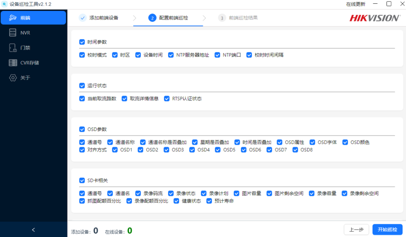Select the 配置前端巡检 step
This screenshot has height=237, width=406.
[173, 18]
